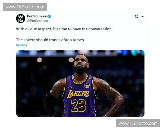The image size is (163, 130).
Task: Click the Lakers wordmark on the jersey
Action: [x=78, y=94]
